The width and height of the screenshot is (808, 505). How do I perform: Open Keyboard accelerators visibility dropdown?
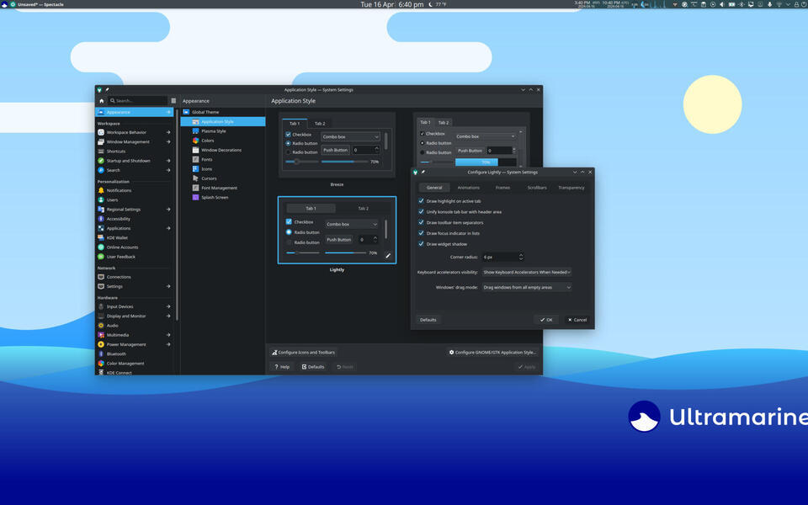point(527,272)
